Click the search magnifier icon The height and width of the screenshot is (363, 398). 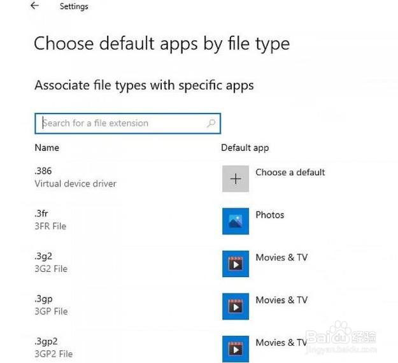[211, 124]
